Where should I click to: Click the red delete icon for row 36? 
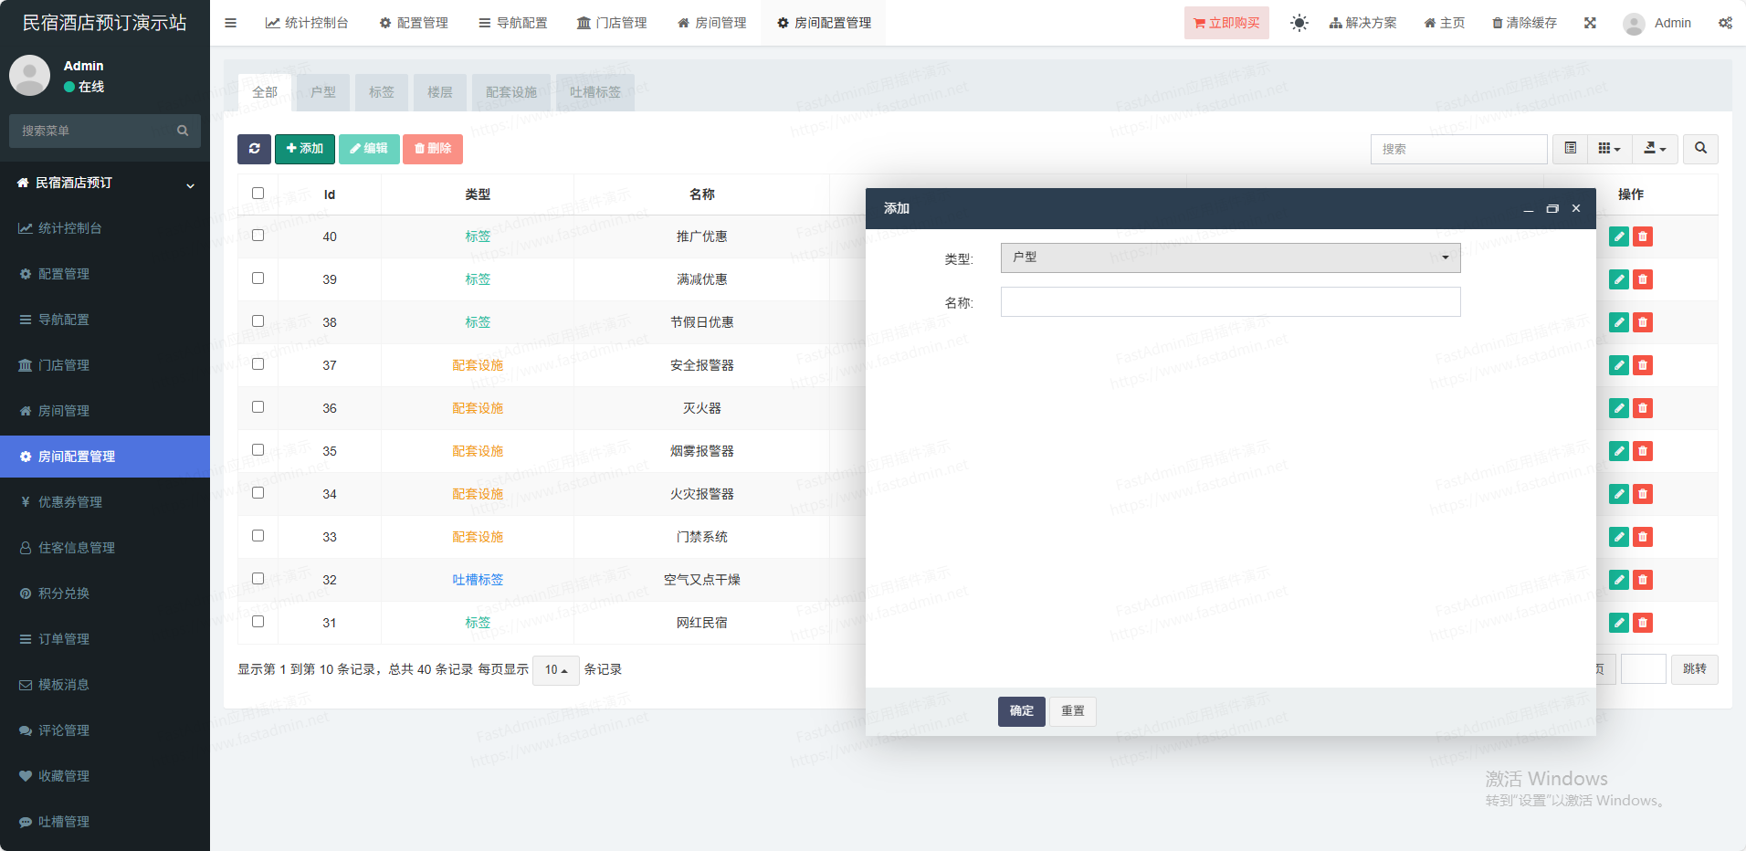[x=1642, y=408]
